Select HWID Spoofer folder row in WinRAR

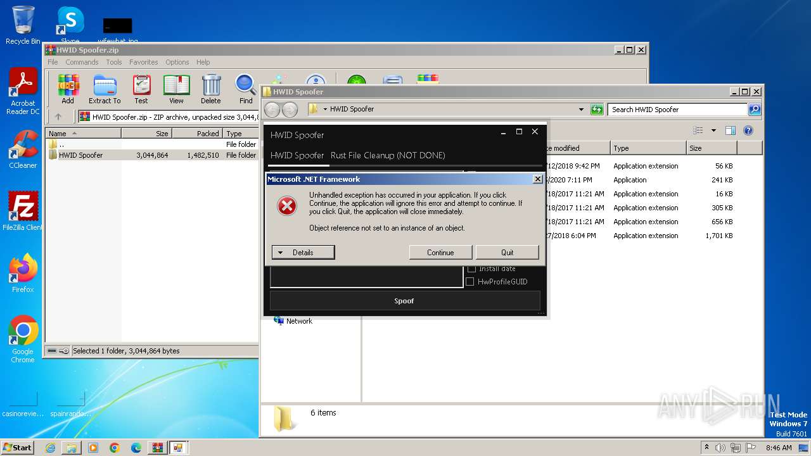tap(152, 155)
